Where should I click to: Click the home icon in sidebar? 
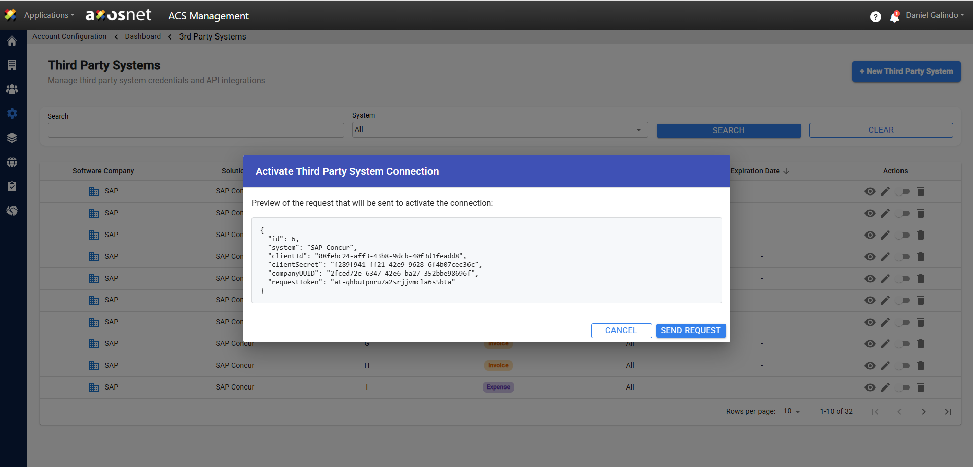pos(12,41)
